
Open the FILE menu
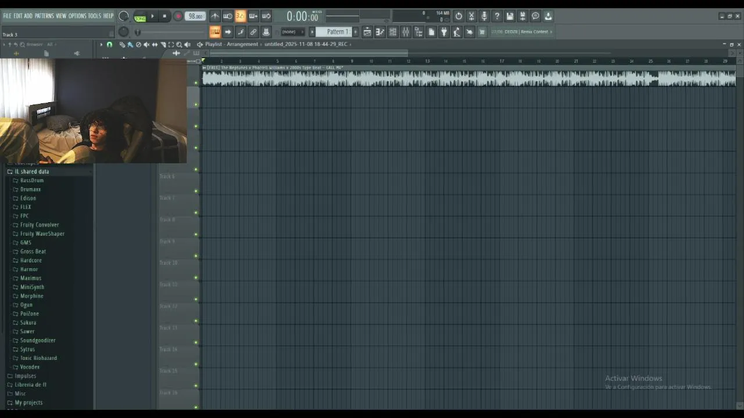coord(7,16)
